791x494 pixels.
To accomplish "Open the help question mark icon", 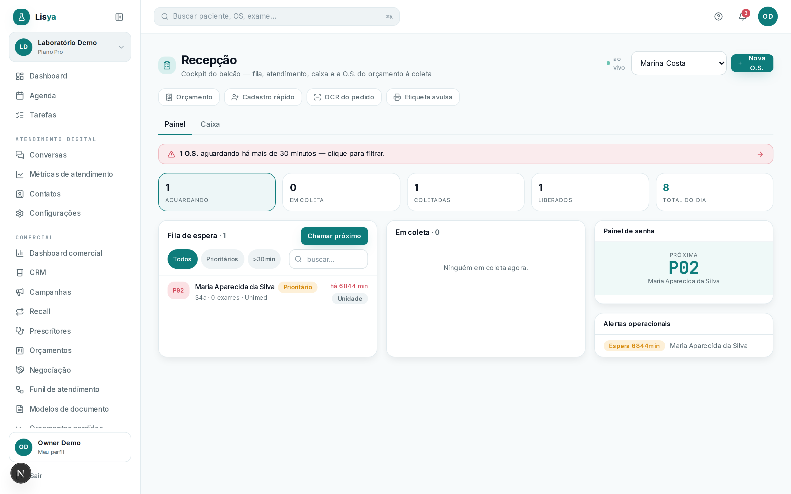I will coord(718,16).
